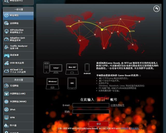The width and height of the screenshot is (166, 133).
Task: Click the Mac OS laptop icon
Action: (x=72, y=69)
